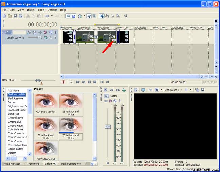The height and width of the screenshot is (172, 220).
Task: Toggle Lock Envelopes to Events
Action: coord(89,16)
